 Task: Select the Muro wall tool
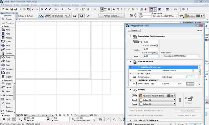[8, 30]
